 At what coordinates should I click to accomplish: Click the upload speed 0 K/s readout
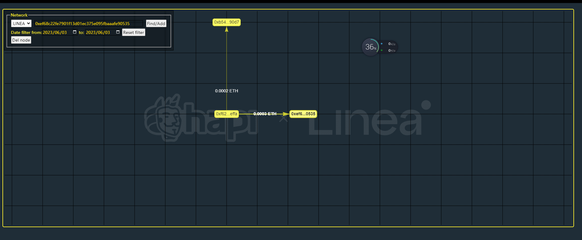coord(392,44)
